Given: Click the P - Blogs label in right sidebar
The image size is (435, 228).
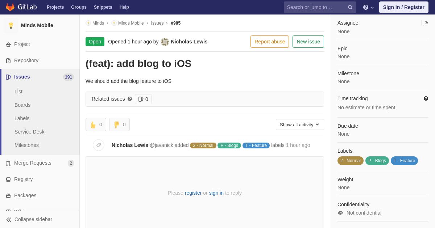Looking at the screenshot, I should click(377, 161).
